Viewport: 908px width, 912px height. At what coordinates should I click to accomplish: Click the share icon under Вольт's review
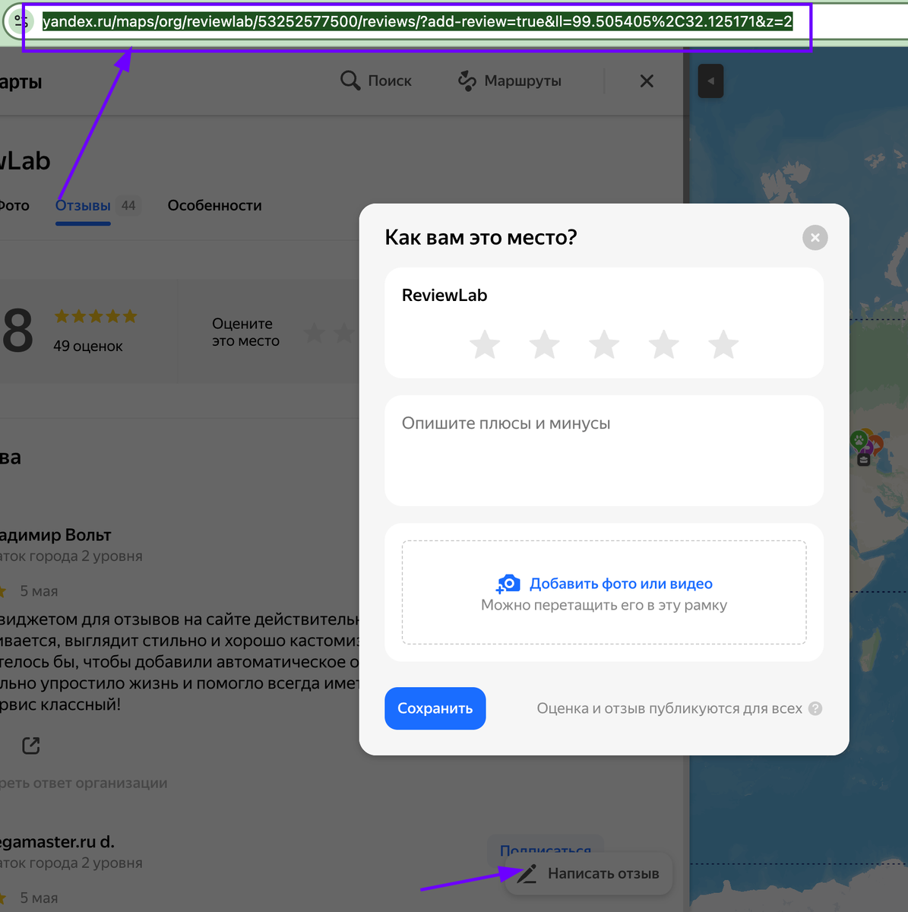tap(30, 746)
